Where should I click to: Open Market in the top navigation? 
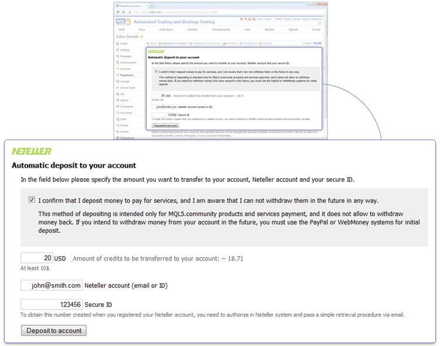point(269,29)
